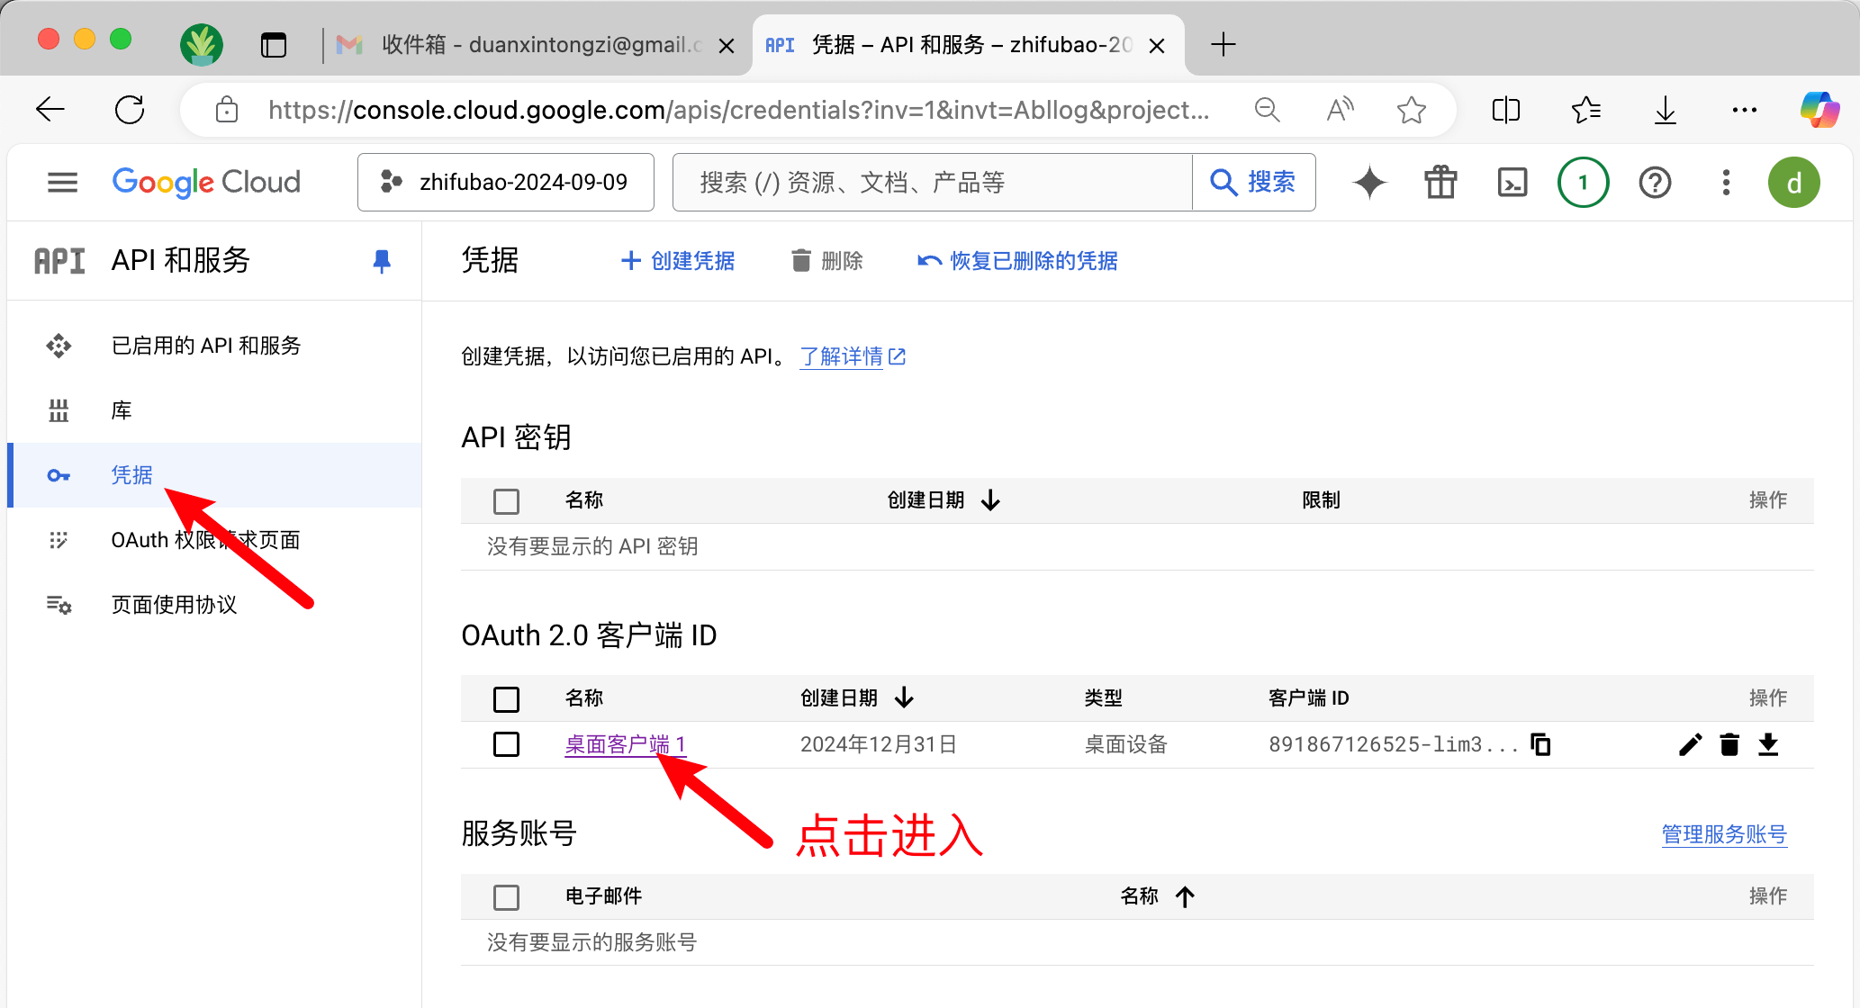Image resolution: width=1860 pixels, height=1008 pixels.
Task: Open project selector zhifubao-2024-09-09
Action: point(506,183)
